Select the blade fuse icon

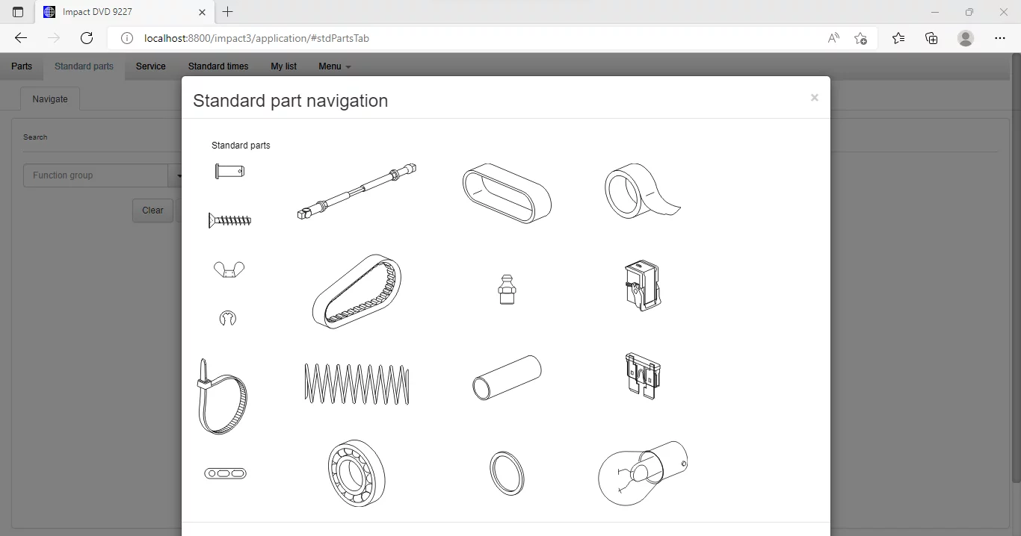[x=642, y=376]
